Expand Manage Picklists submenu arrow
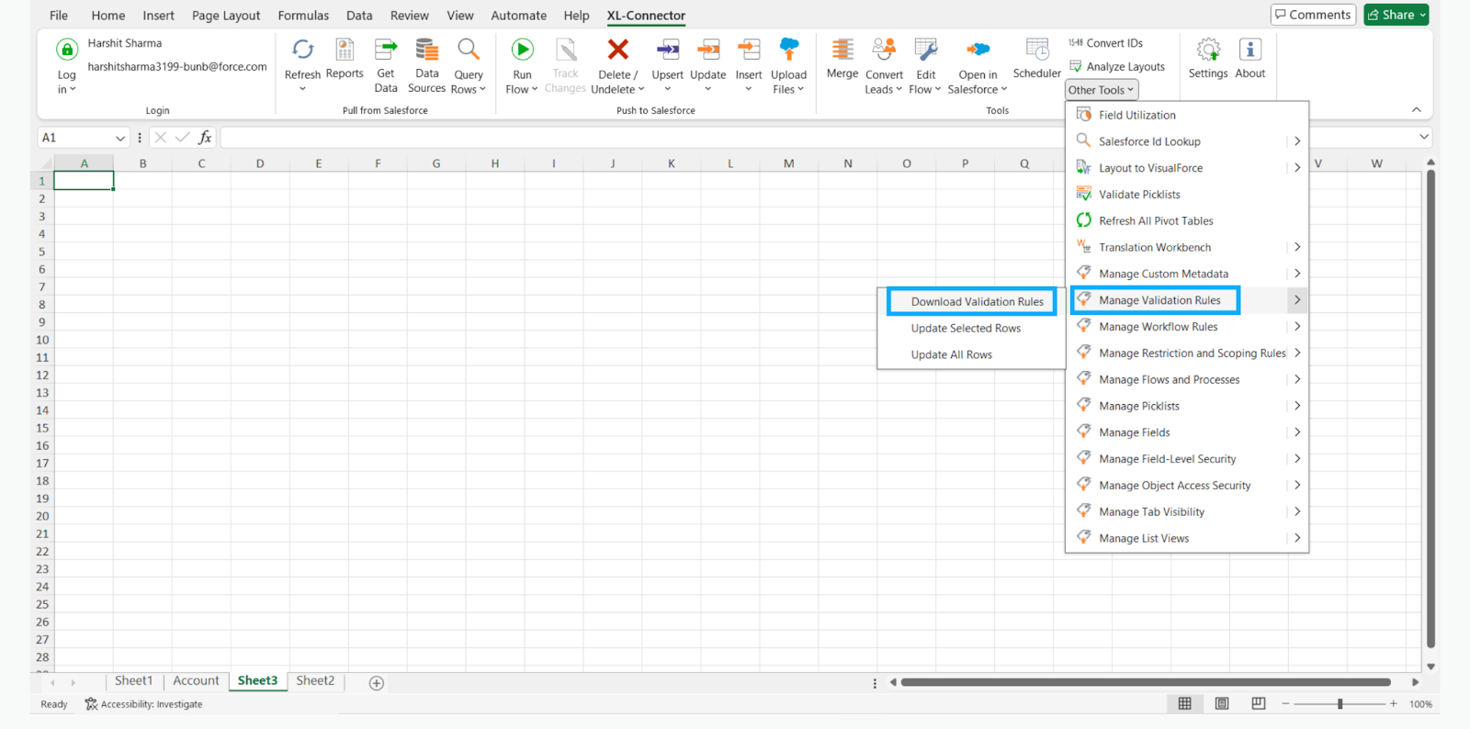 [x=1297, y=406]
